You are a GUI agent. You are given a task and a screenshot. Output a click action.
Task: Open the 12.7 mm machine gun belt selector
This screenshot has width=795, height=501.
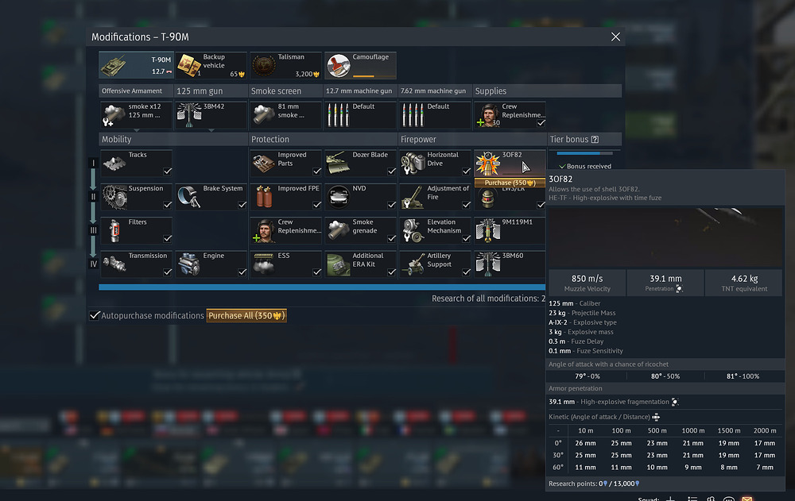[x=359, y=115]
